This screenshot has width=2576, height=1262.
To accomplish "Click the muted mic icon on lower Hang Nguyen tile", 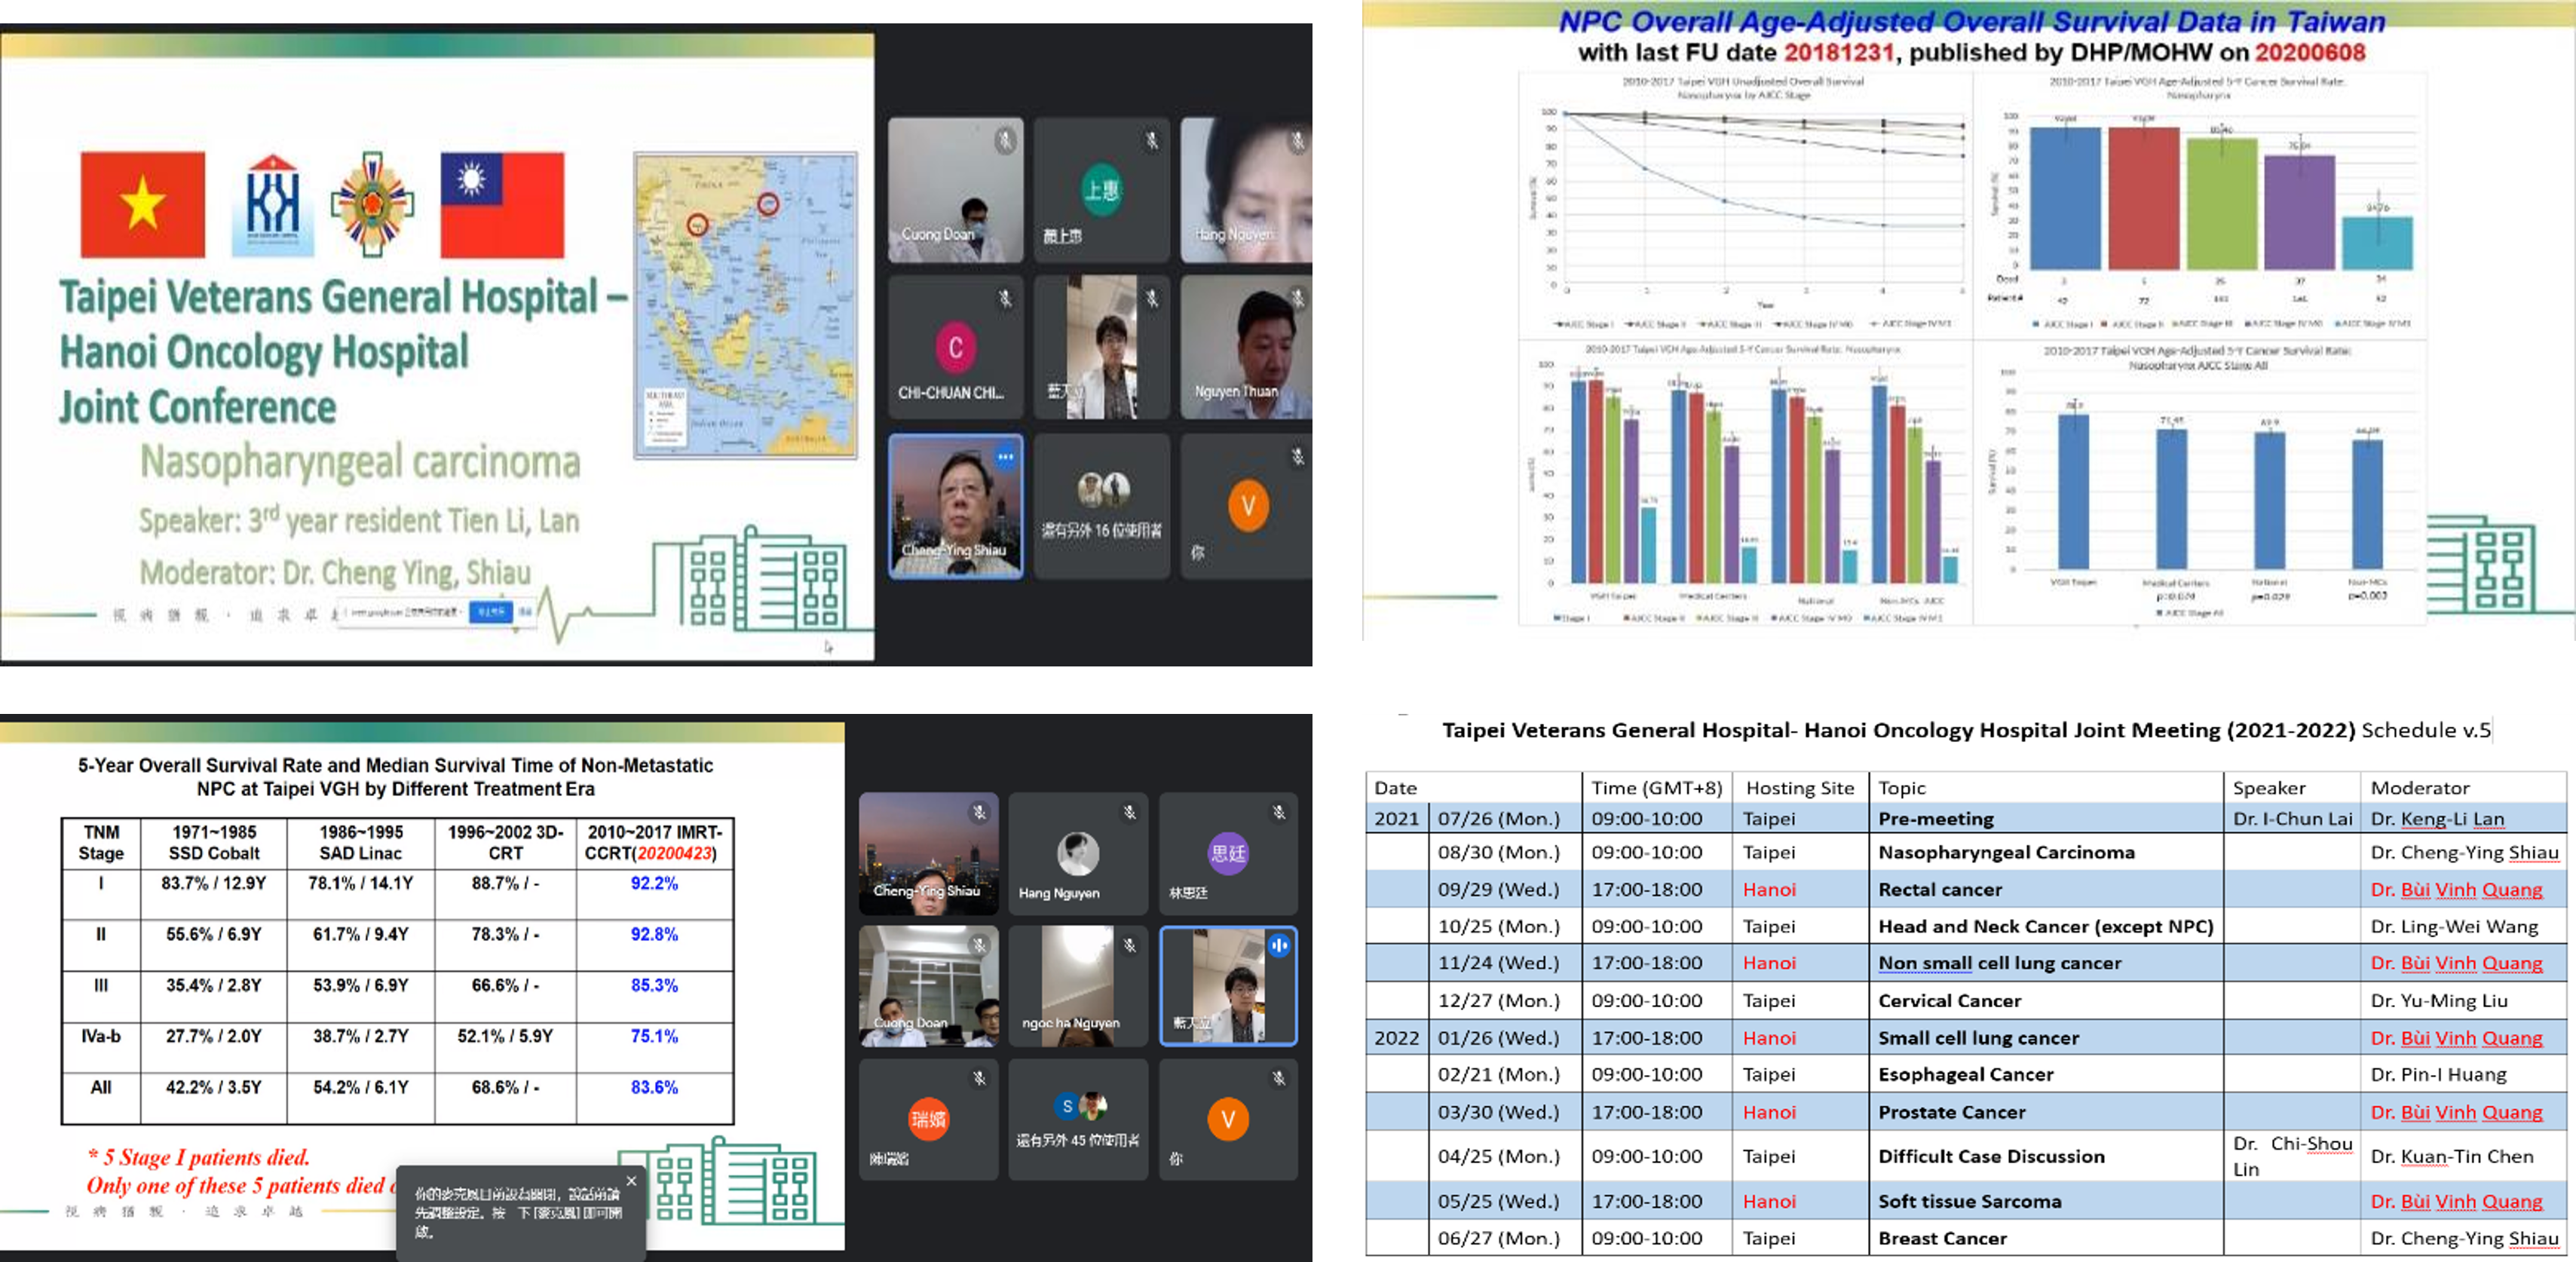I will 1129,812.
